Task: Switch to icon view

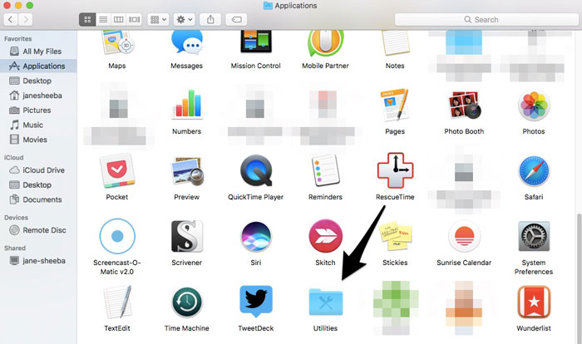Action: pyautogui.click(x=88, y=19)
